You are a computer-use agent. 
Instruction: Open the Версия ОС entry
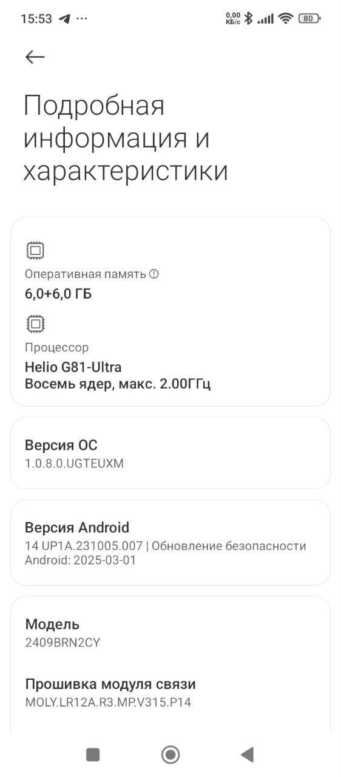[x=170, y=453]
